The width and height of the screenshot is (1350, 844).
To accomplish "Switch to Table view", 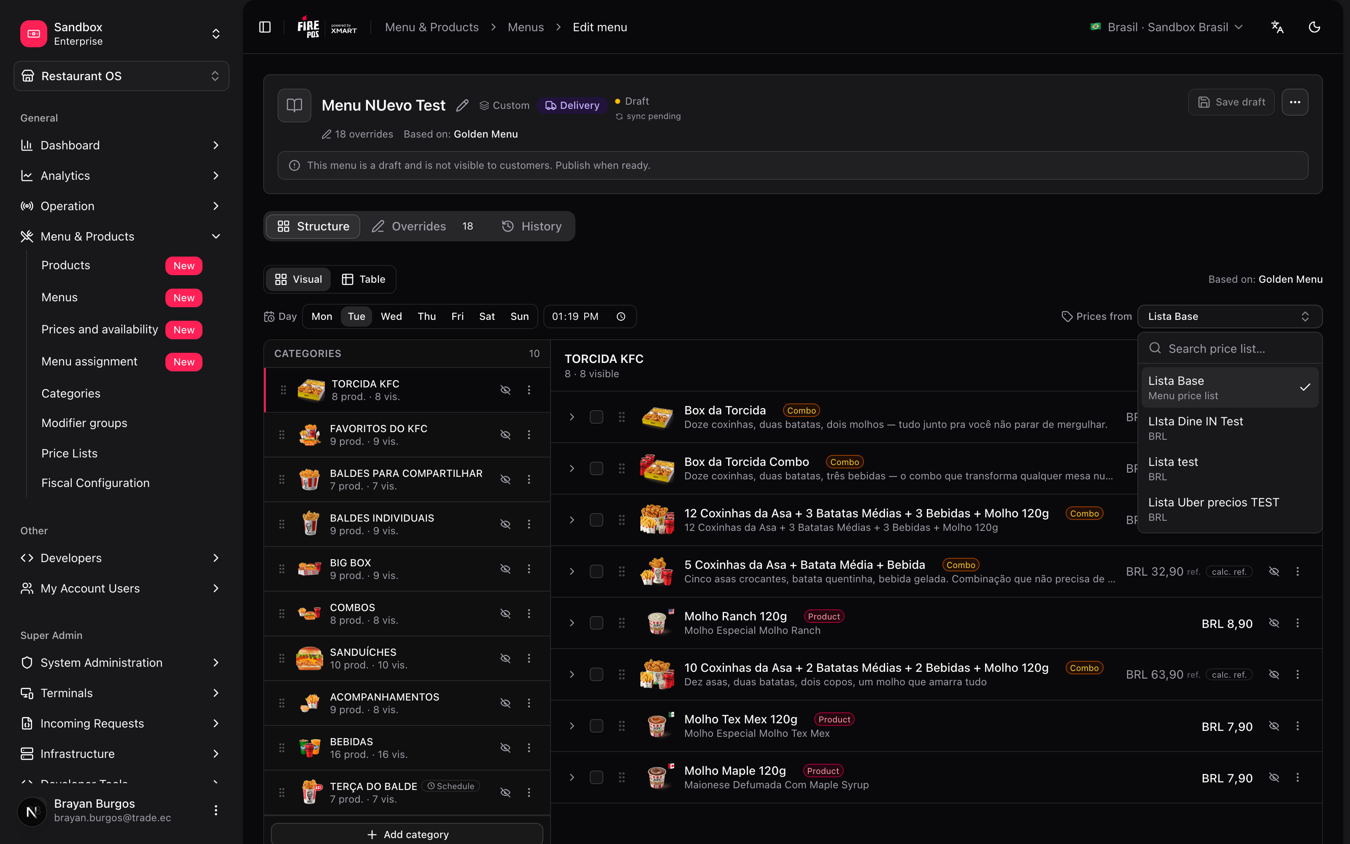I will click(364, 279).
